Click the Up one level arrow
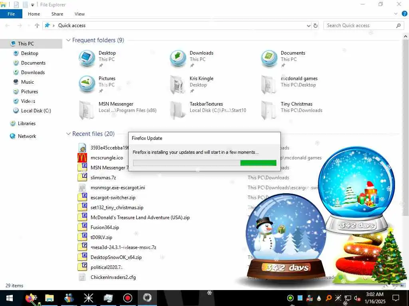The image size is (409, 306). click(37, 25)
